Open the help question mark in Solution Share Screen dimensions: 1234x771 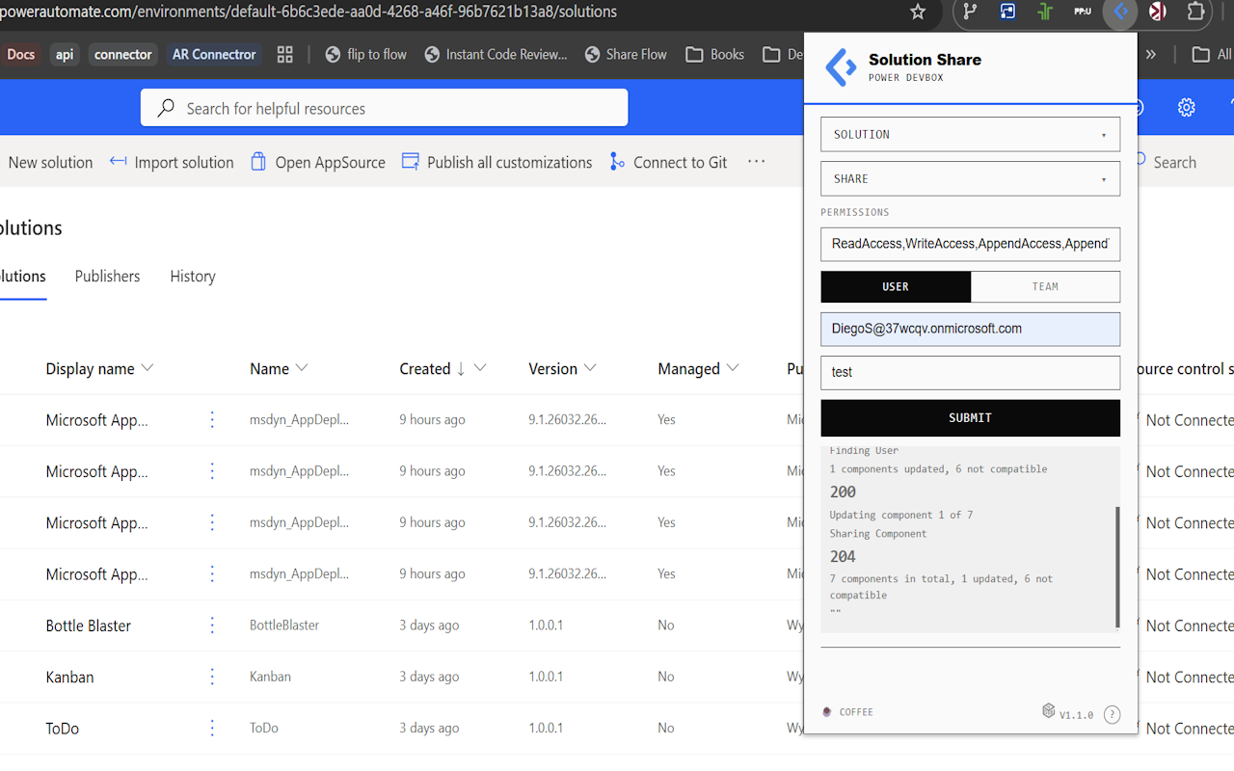1112,714
